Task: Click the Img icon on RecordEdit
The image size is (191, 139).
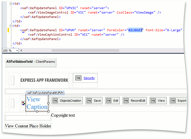Action: 126,101
